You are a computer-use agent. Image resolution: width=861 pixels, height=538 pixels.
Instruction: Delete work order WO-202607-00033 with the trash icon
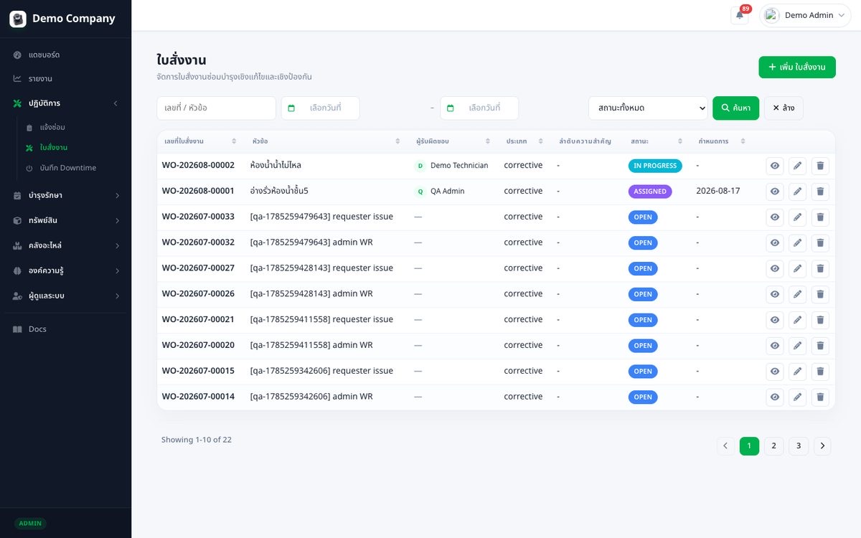(x=820, y=217)
